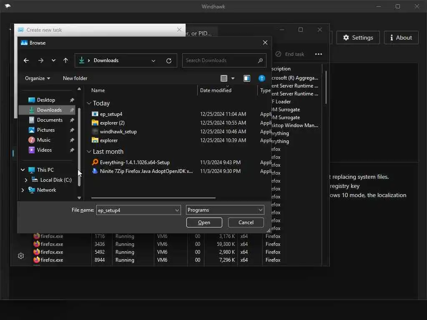This screenshot has height=320, width=427.
Task: Open Task Manager more options ellipsis
Action: 318,54
